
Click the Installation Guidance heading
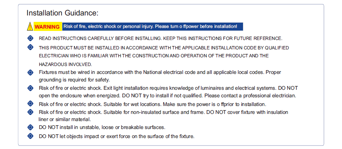click(x=62, y=13)
